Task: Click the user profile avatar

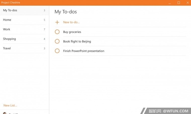Action: (5, 113)
